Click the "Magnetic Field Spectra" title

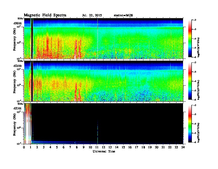click(x=45, y=15)
